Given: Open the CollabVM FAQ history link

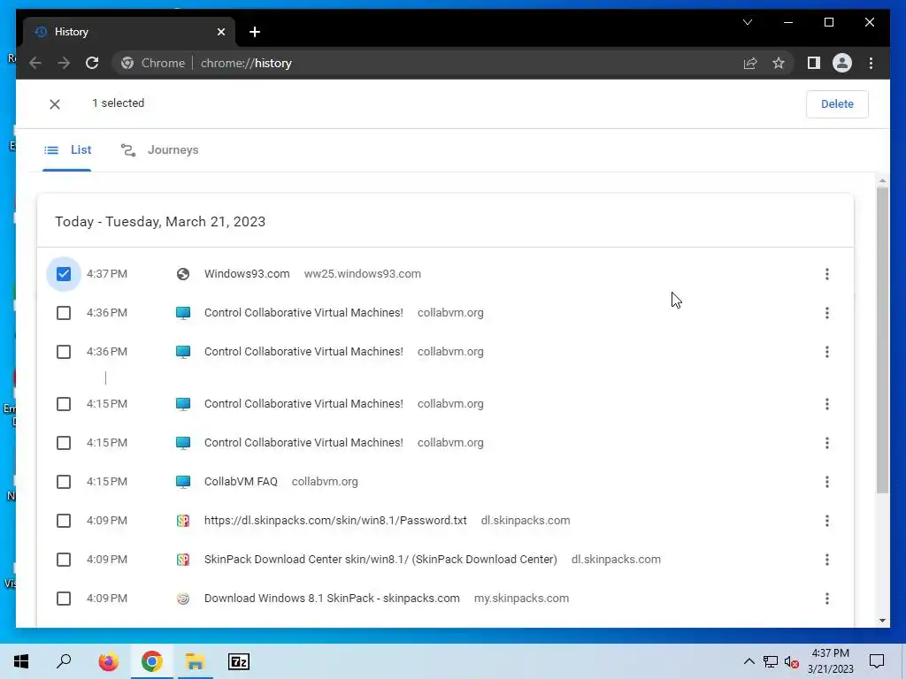Looking at the screenshot, I should click(x=241, y=482).
